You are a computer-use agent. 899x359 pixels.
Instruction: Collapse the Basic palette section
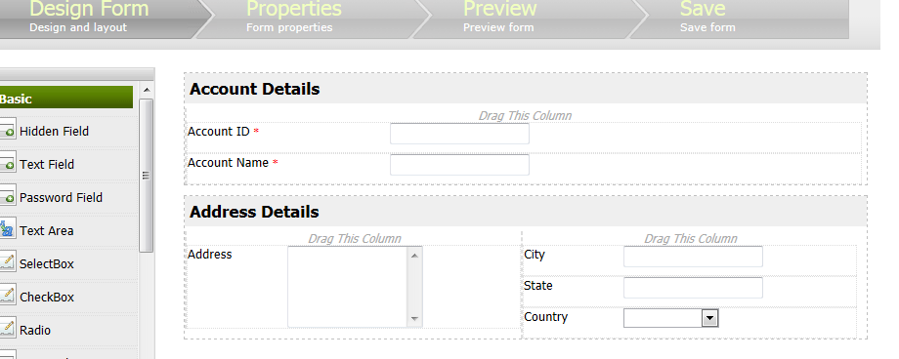tap(65, 98)
